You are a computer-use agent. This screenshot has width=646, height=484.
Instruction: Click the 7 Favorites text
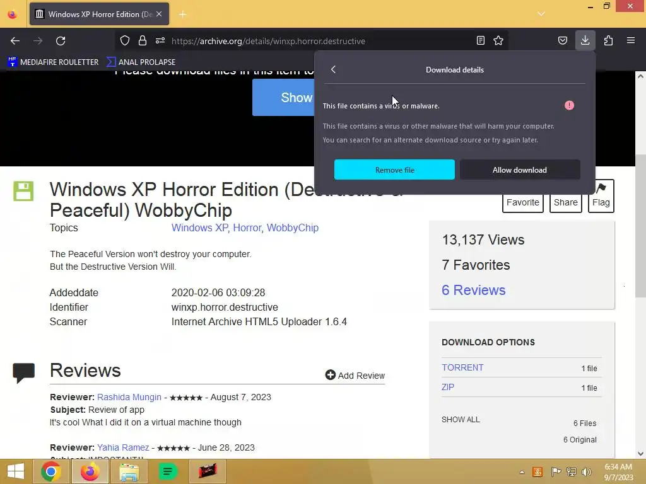[476, 265]
